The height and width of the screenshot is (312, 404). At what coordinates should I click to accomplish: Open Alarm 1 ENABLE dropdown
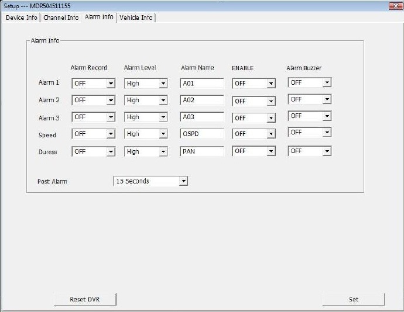click(x=254, y=84)
